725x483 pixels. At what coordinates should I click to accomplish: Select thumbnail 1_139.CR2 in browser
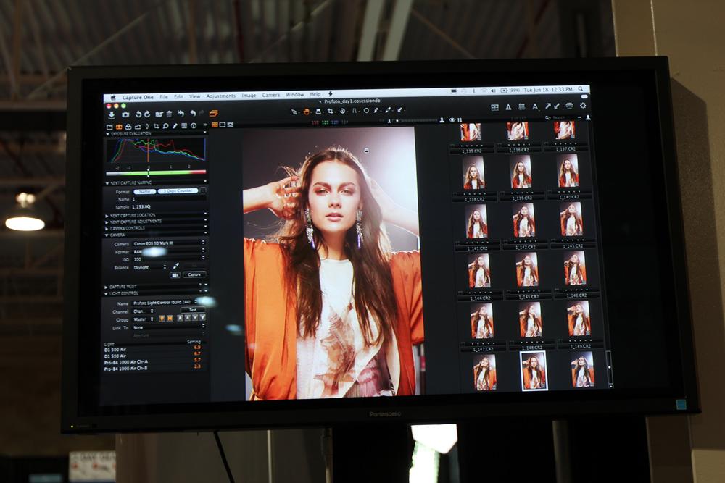coord(521,175)
